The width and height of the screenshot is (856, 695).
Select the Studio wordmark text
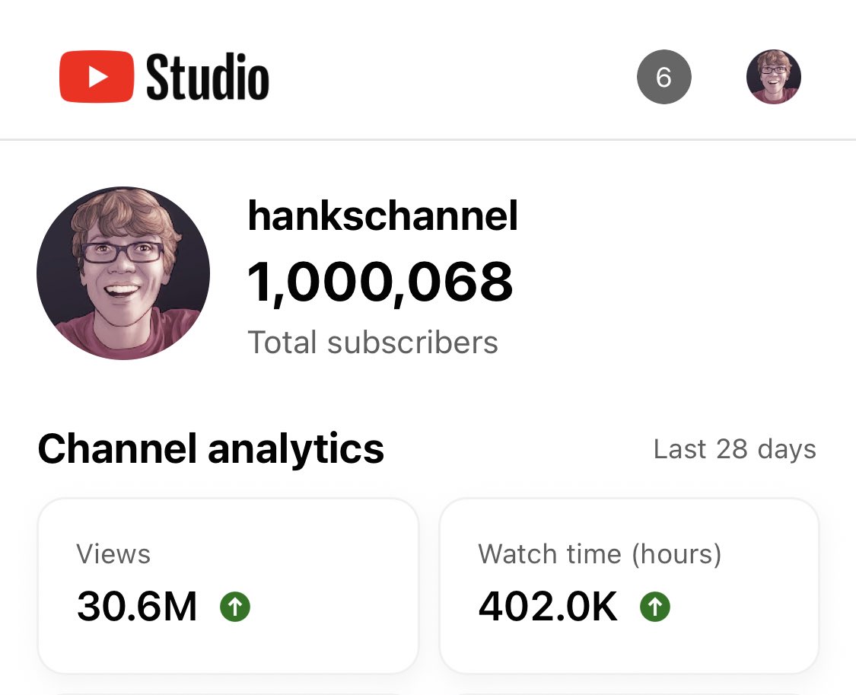tap(207, 75)
